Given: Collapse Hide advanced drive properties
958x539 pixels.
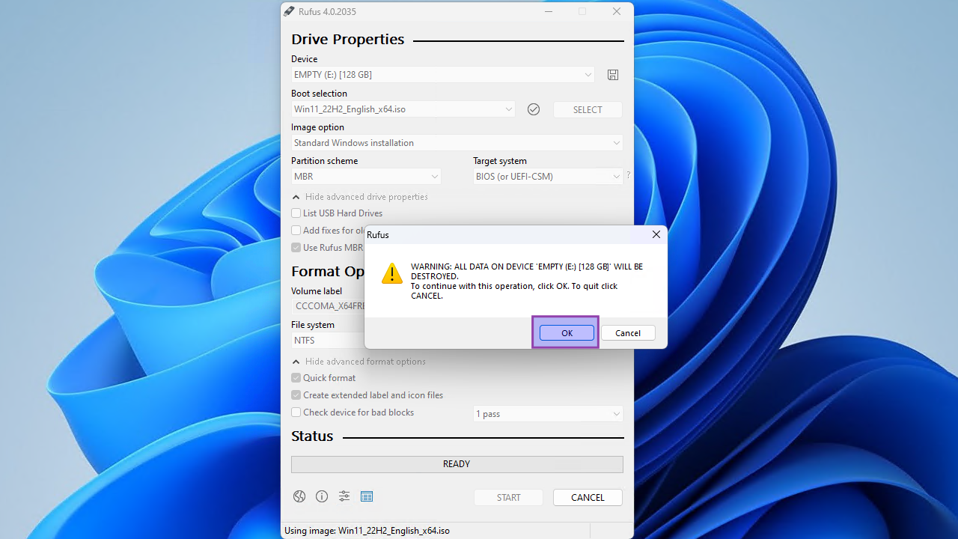Looking at the screenshot, I should [x=360, y=197].
